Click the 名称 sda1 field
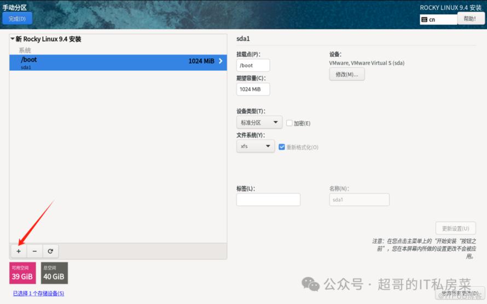 pos(360,200)
